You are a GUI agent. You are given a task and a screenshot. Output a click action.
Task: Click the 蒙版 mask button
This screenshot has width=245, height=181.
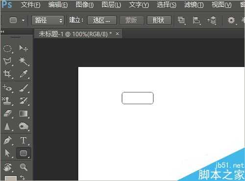coord(131,21)
